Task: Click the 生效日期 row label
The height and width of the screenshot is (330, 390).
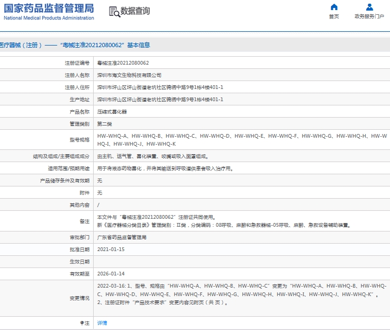Action: tap(79, 262)
